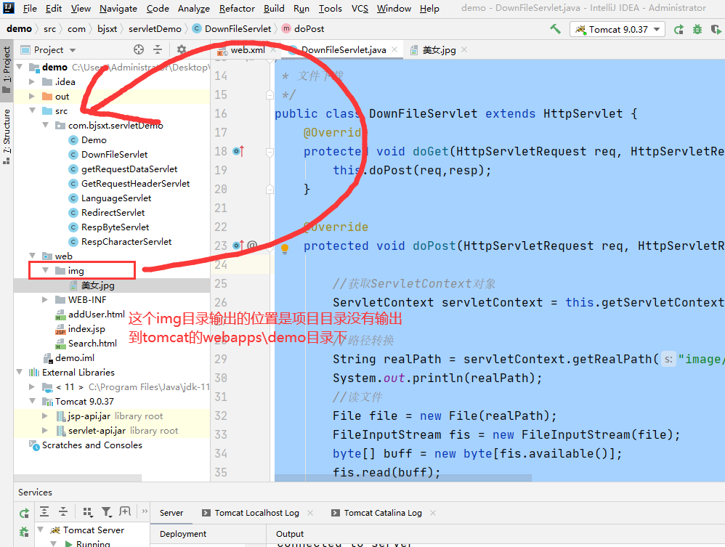The width and height of the screenshot is (725, 547).
Task: Open the Refactor menu
Action: 237,8
